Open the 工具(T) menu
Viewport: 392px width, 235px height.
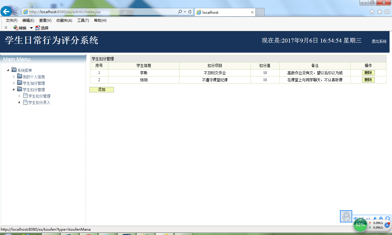(83, 21)
